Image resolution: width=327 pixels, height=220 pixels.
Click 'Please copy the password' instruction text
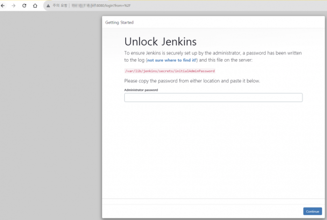coord(192,81)
